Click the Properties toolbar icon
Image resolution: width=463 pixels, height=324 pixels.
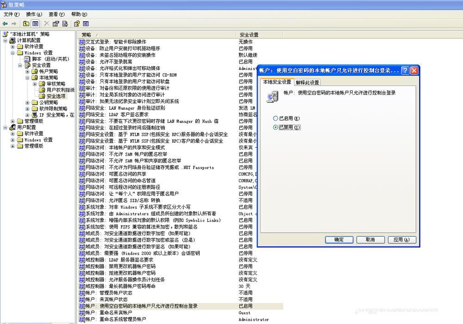tap(56, 24)
